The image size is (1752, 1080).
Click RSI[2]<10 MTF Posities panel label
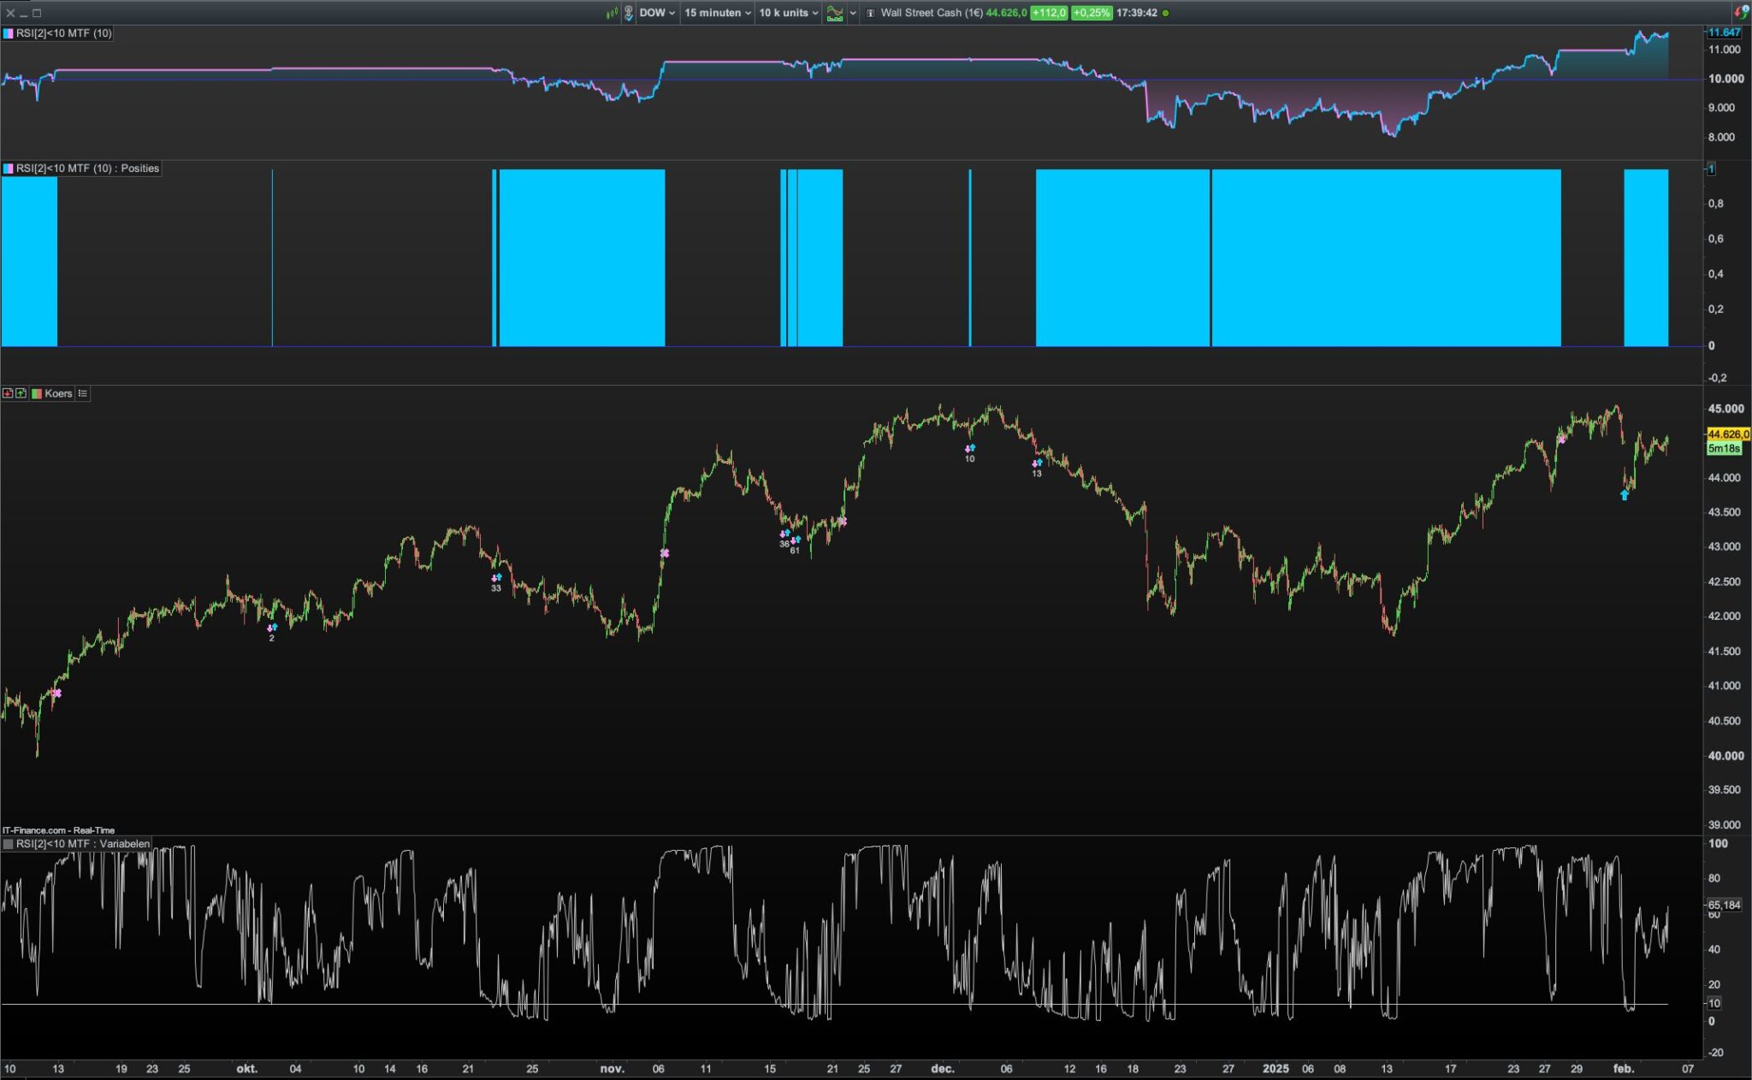pos(87,168)
